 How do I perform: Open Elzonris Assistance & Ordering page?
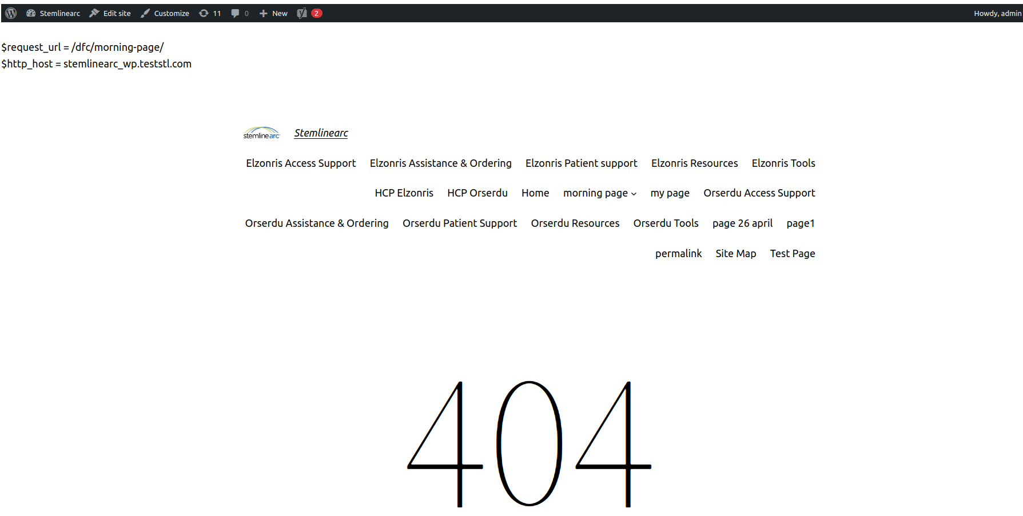tap(440, 163)
